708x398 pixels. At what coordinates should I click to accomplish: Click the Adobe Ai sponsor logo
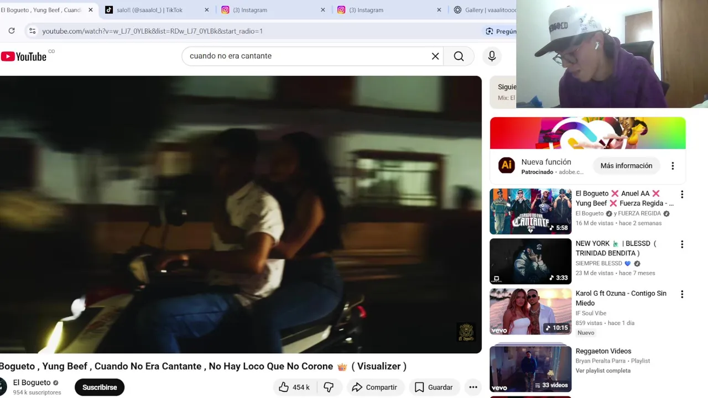tap(507, 166)
